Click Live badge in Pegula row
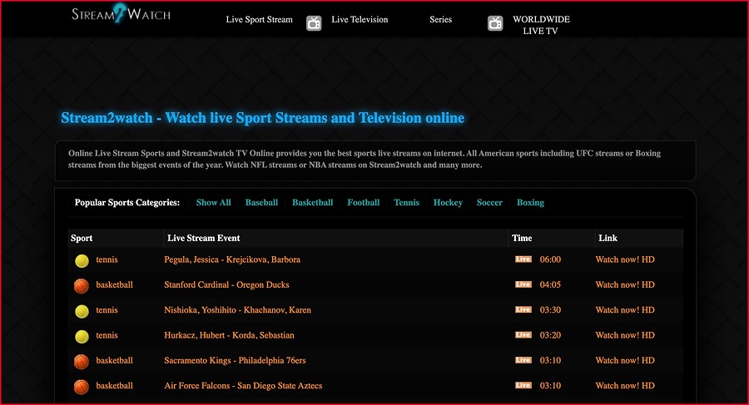This screenshot has height=405, width=749. [x=523, y=259]
